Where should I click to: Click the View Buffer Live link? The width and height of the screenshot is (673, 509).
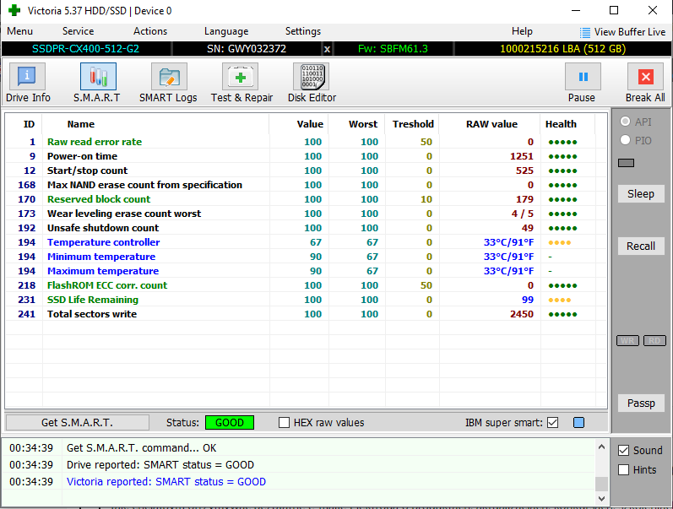coord(630,32)
